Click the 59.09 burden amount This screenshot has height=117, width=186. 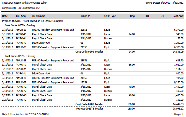pyautogui.click(x=180, y=38)
